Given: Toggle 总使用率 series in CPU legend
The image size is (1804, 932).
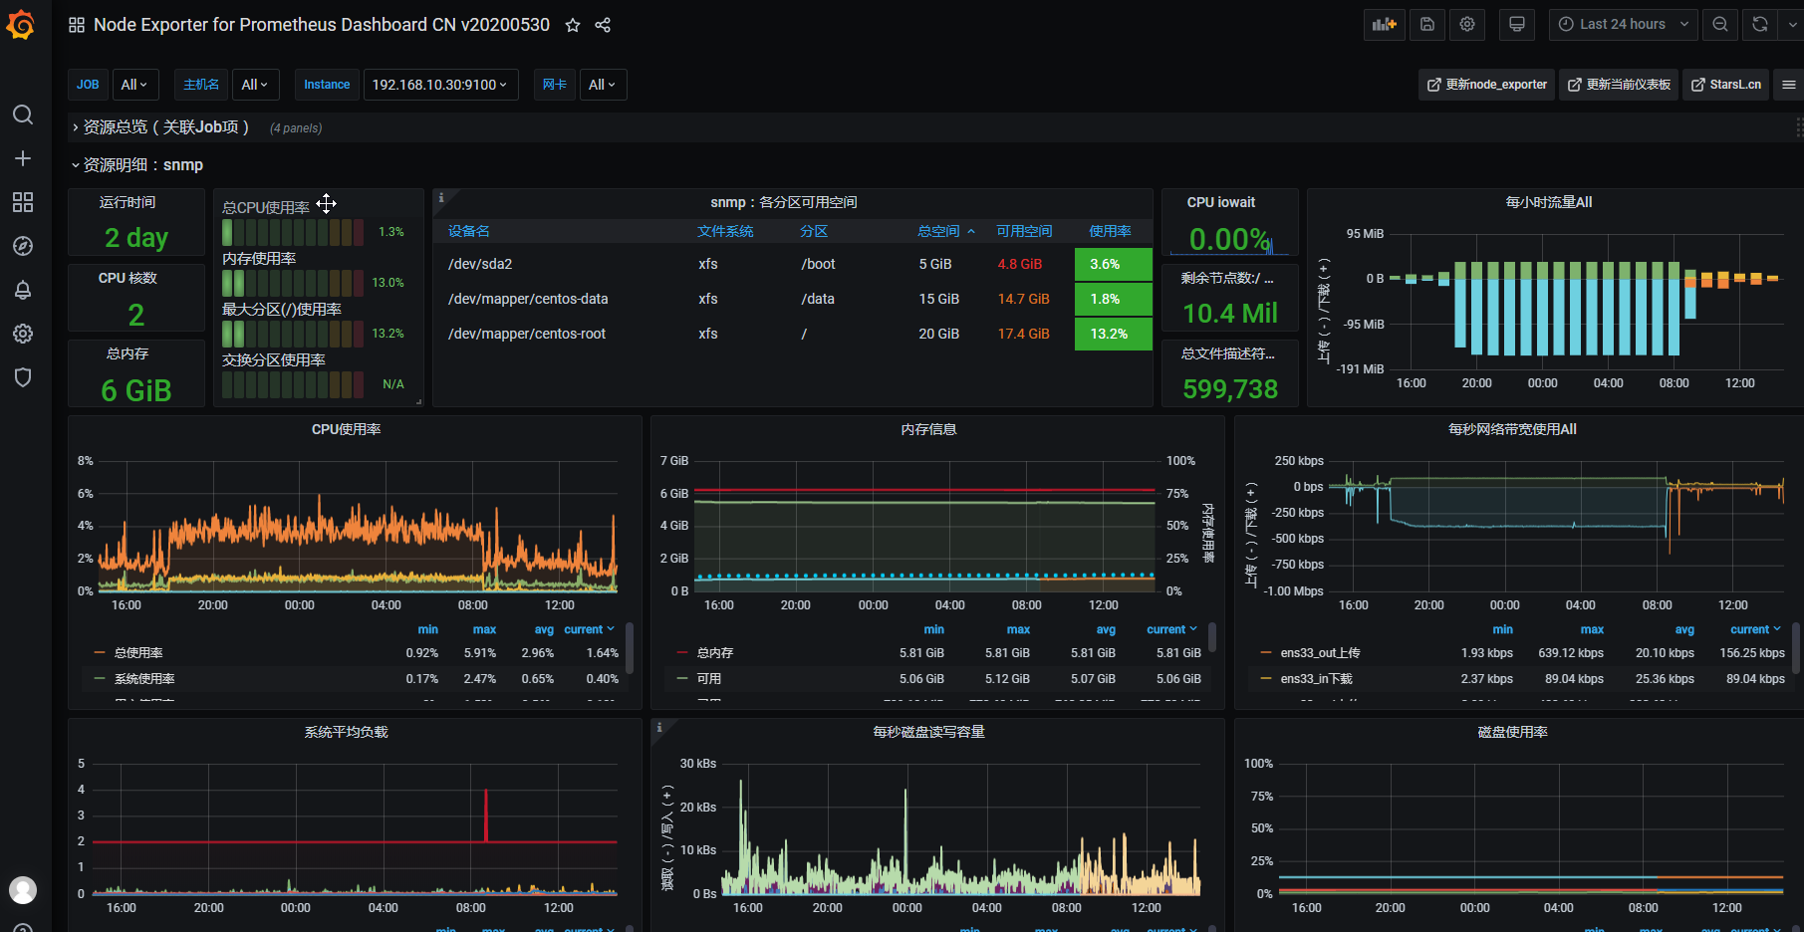Looking at the screenshot, I should (x=138, y=653).
